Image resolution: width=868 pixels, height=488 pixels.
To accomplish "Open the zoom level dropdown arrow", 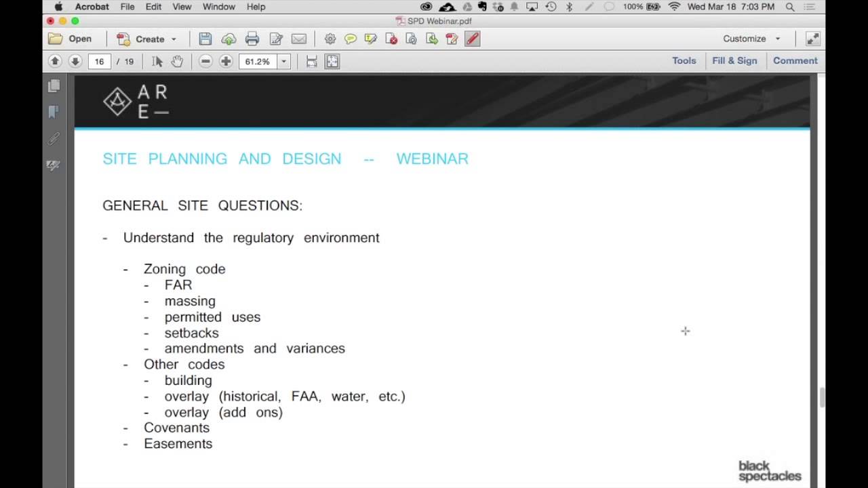I will [283, 61].
